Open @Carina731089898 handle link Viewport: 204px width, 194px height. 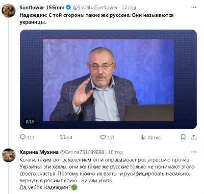[x=82, y=152]
